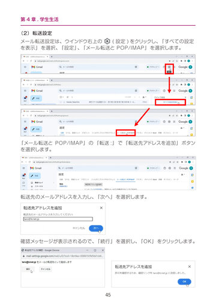Click the blue 次へ button

(96, 228)
